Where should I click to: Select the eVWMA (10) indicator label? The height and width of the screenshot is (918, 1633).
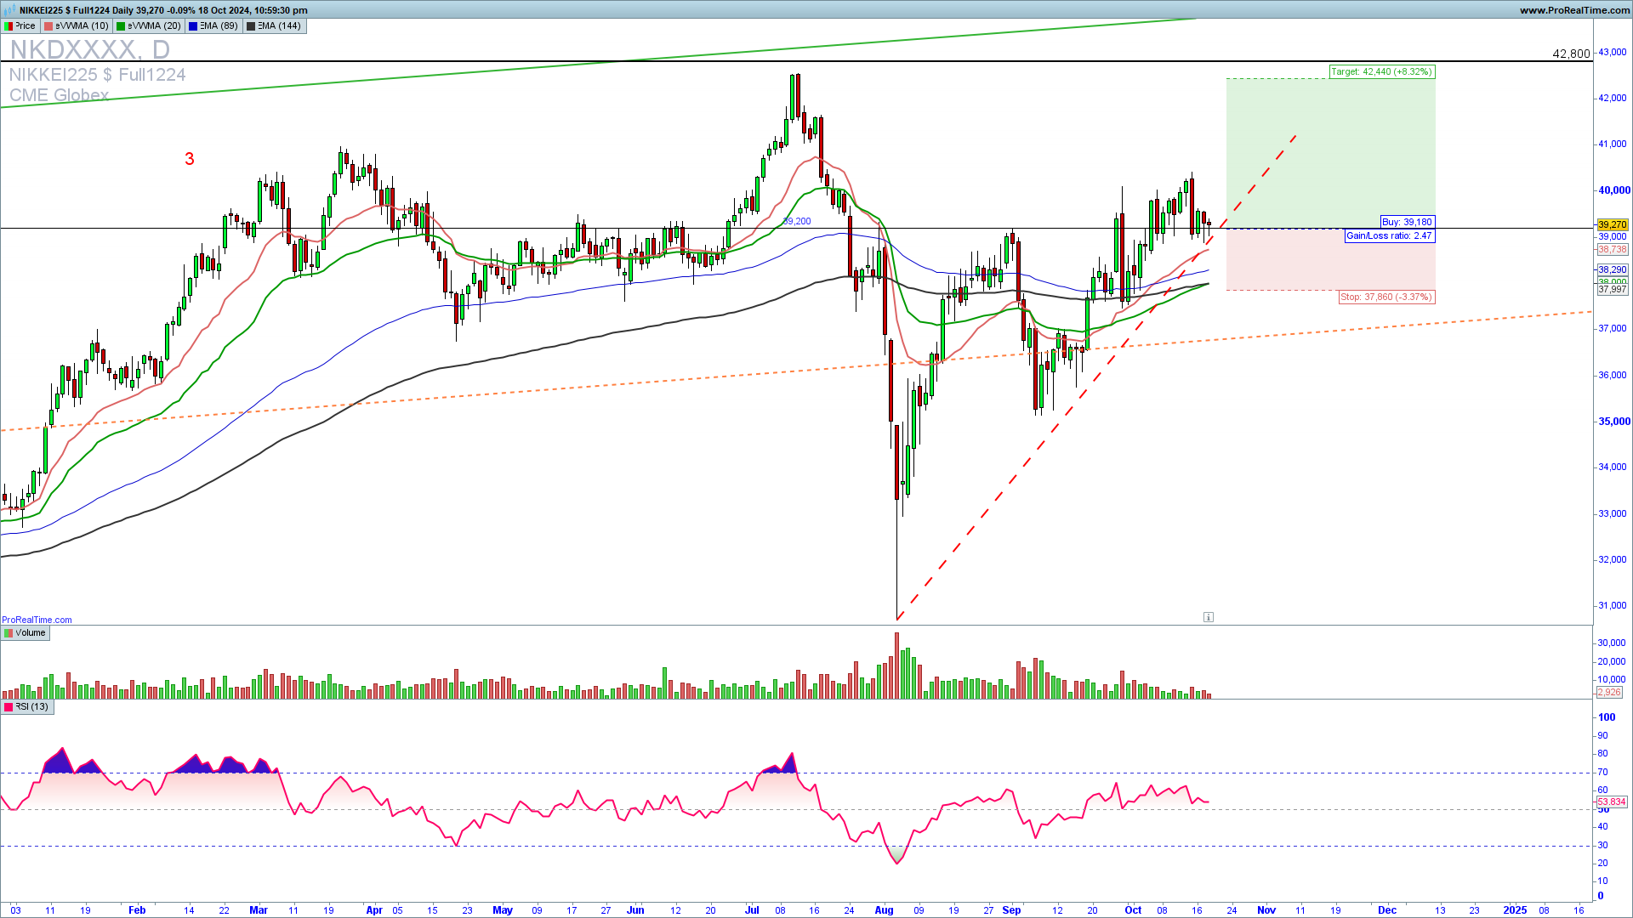[77, 26]
